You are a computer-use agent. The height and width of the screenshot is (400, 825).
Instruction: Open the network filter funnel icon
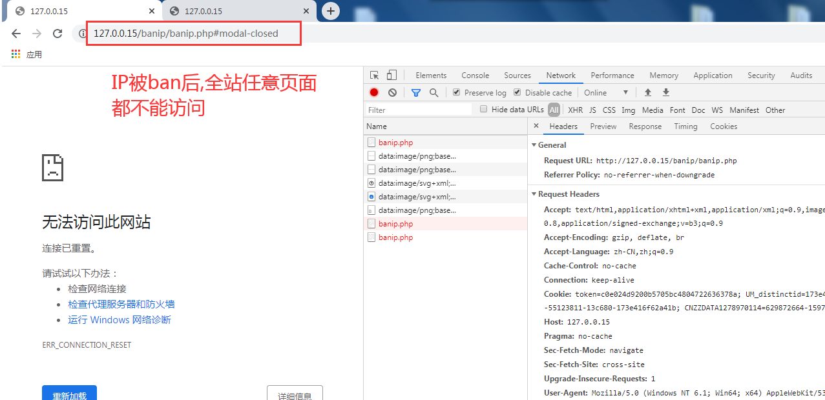click(x=415, y=92)
